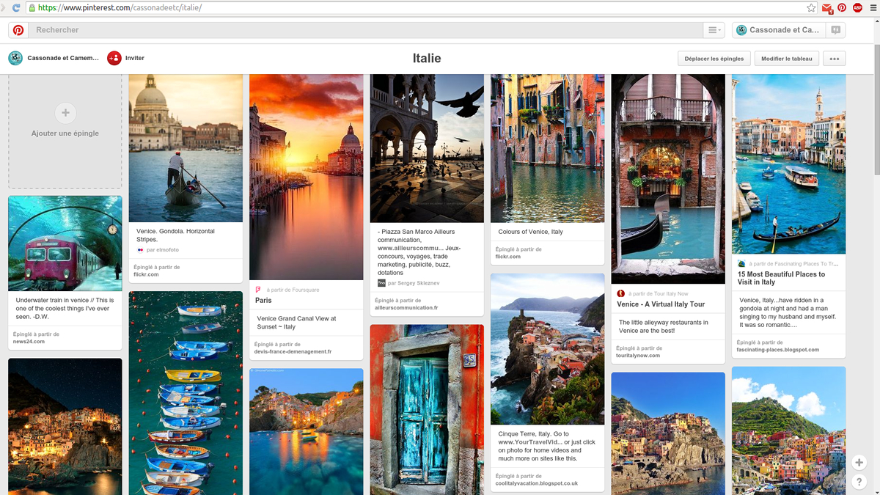
Task: Click the Tour Italy Now source icon
Action: tap(621, 293)
